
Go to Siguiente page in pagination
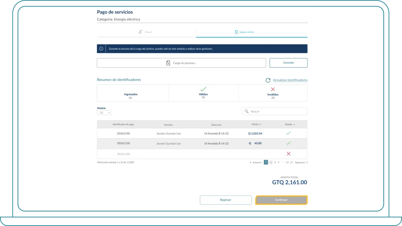[301, 162]
